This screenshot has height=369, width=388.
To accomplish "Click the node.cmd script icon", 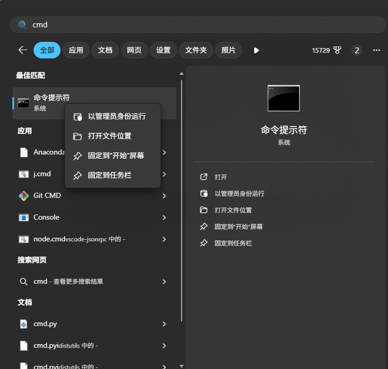I will (x=24, y=239).
